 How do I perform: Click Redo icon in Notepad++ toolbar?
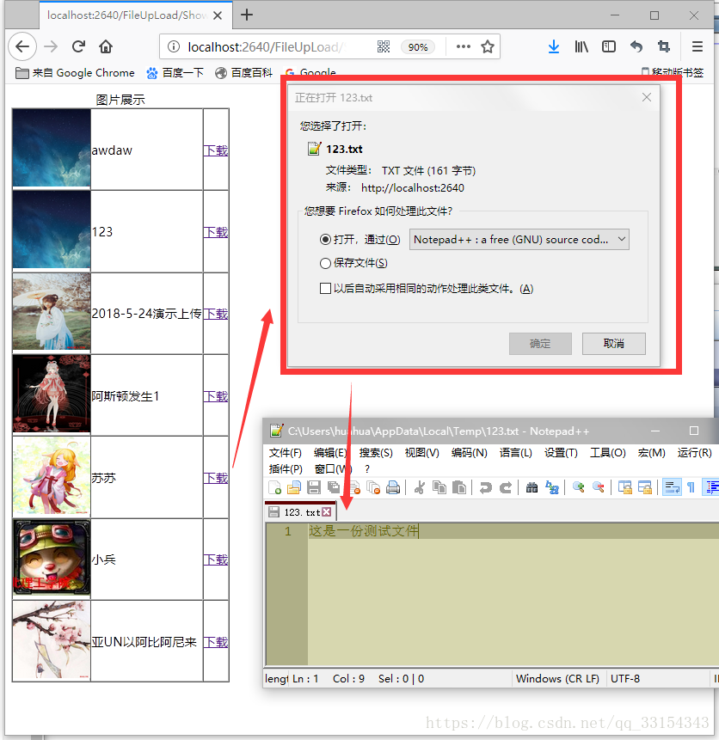(x=505, y=487)
